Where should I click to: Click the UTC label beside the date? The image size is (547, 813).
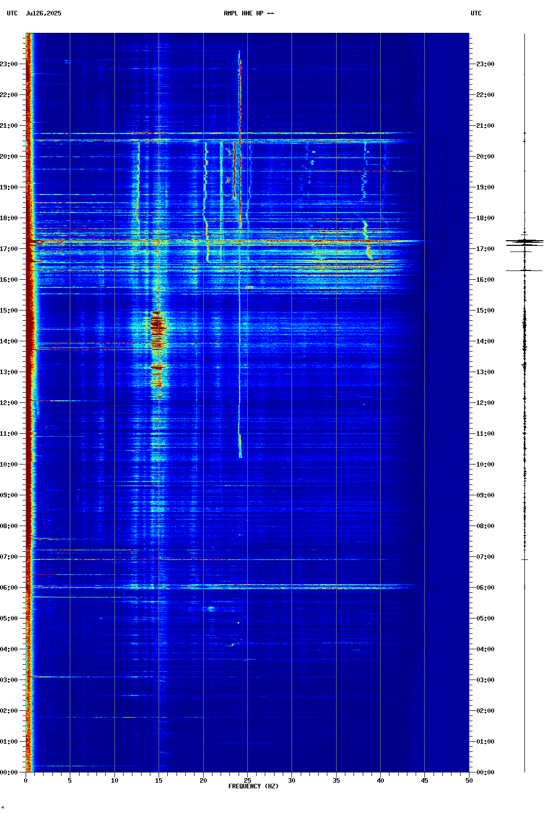coord(12,13)
